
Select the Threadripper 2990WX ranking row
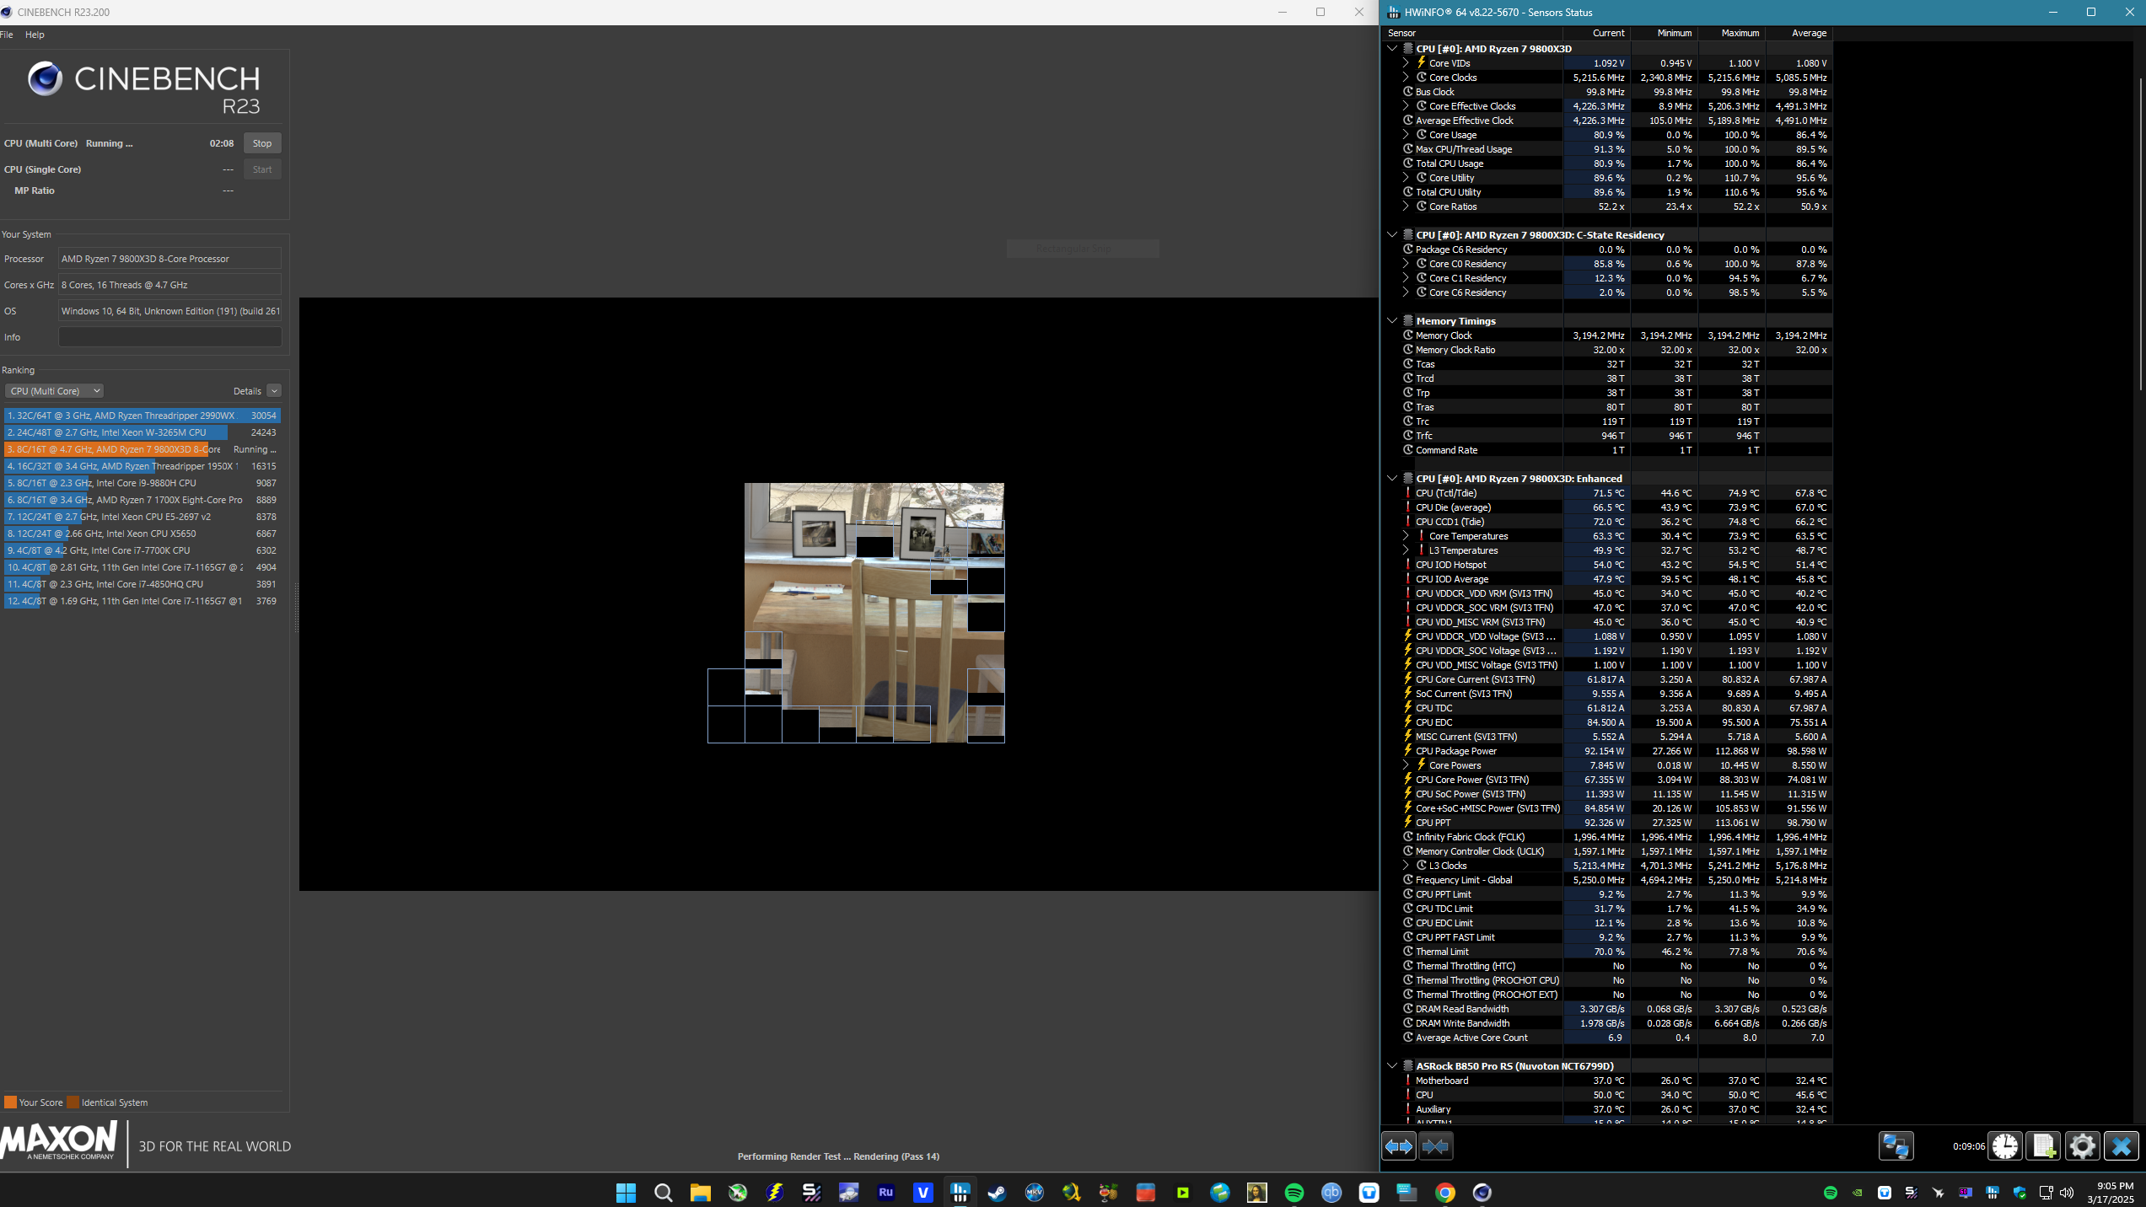click(x=142, y=416)
